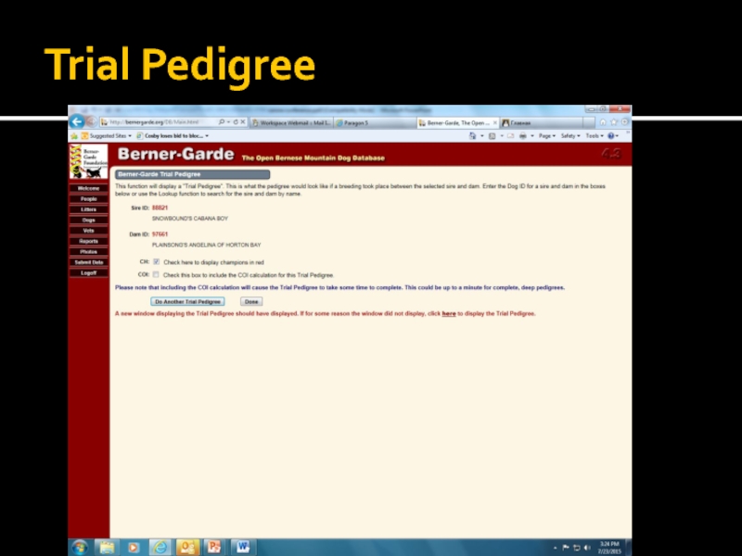Viewport: 742px width, 556px height.
Task: Click the network tray icon
Action: [x=576, y=548]
